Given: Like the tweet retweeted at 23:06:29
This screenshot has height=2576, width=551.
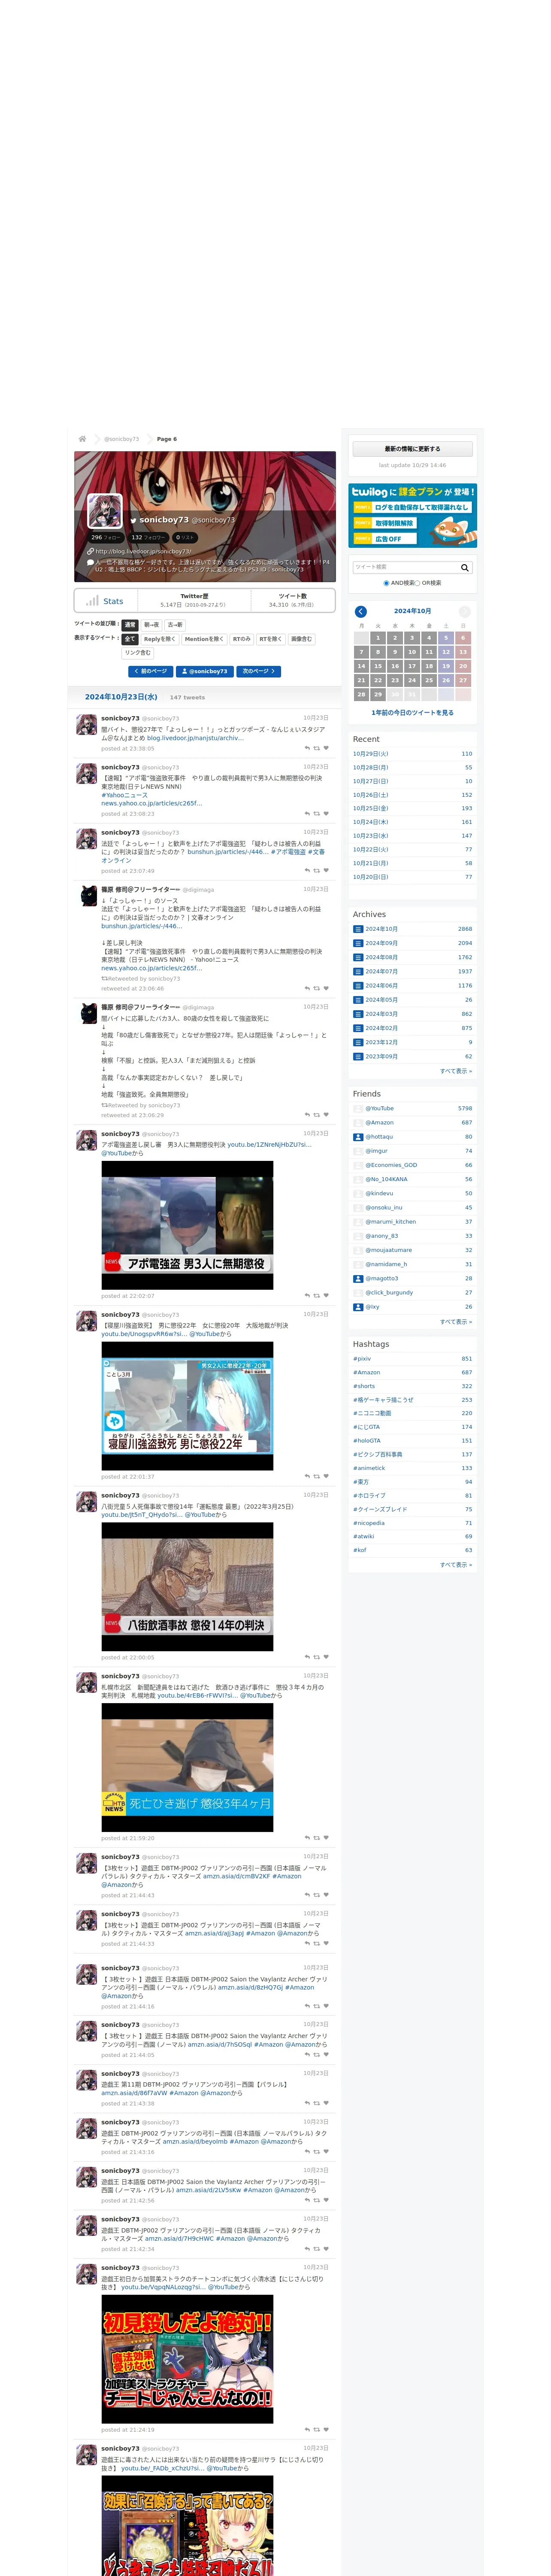Looking at the screenshot, I should click(326, 1115).
